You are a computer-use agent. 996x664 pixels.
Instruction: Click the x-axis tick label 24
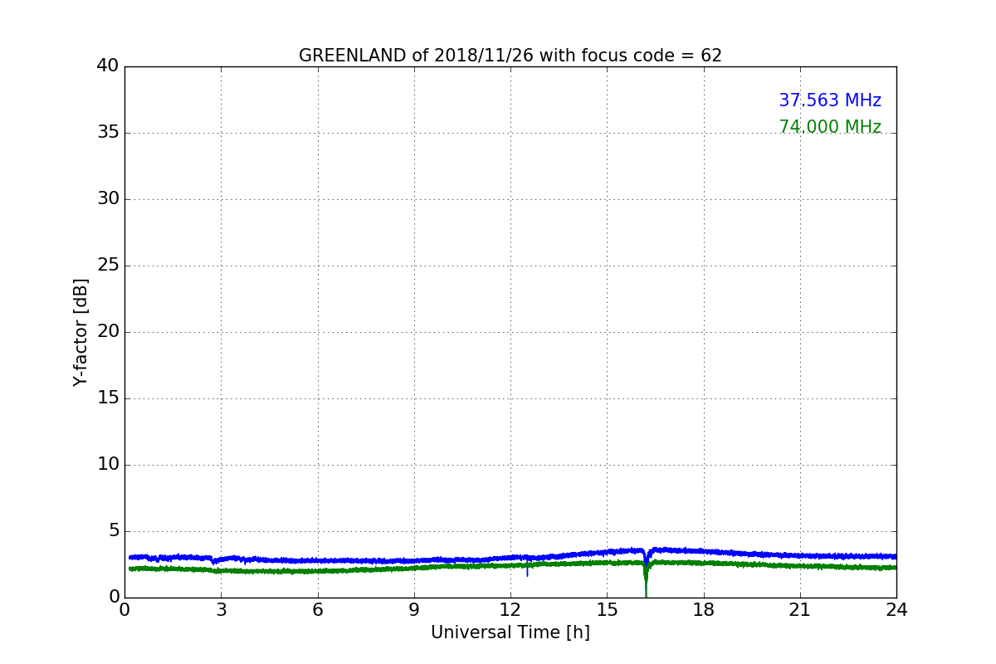click(896, 610)
